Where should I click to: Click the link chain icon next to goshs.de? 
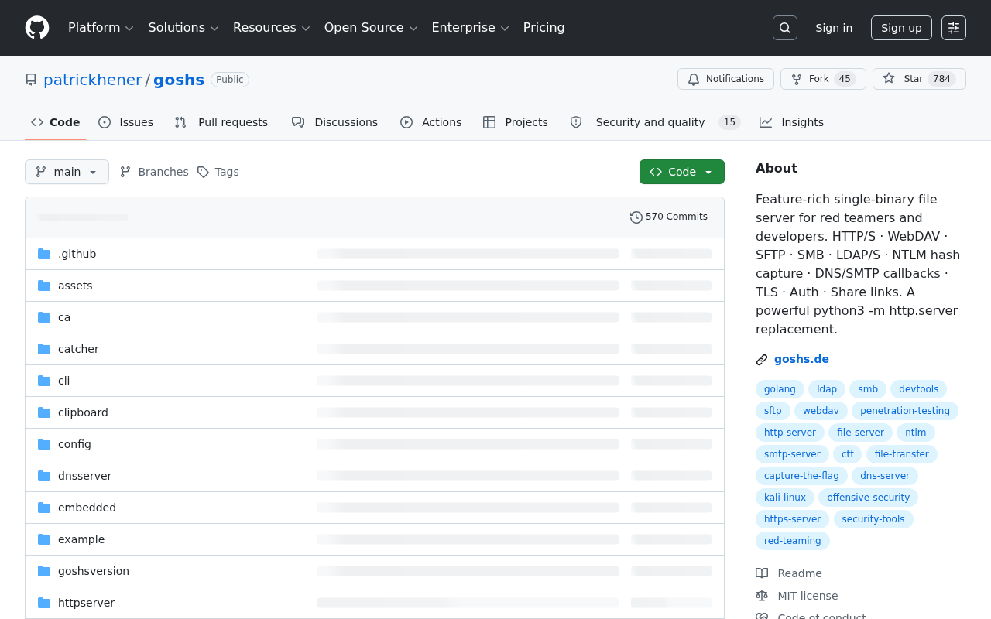tap(762, 360)
